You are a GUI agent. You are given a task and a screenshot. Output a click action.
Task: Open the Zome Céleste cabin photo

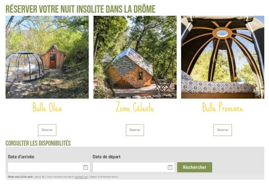(x=135, y=57)
